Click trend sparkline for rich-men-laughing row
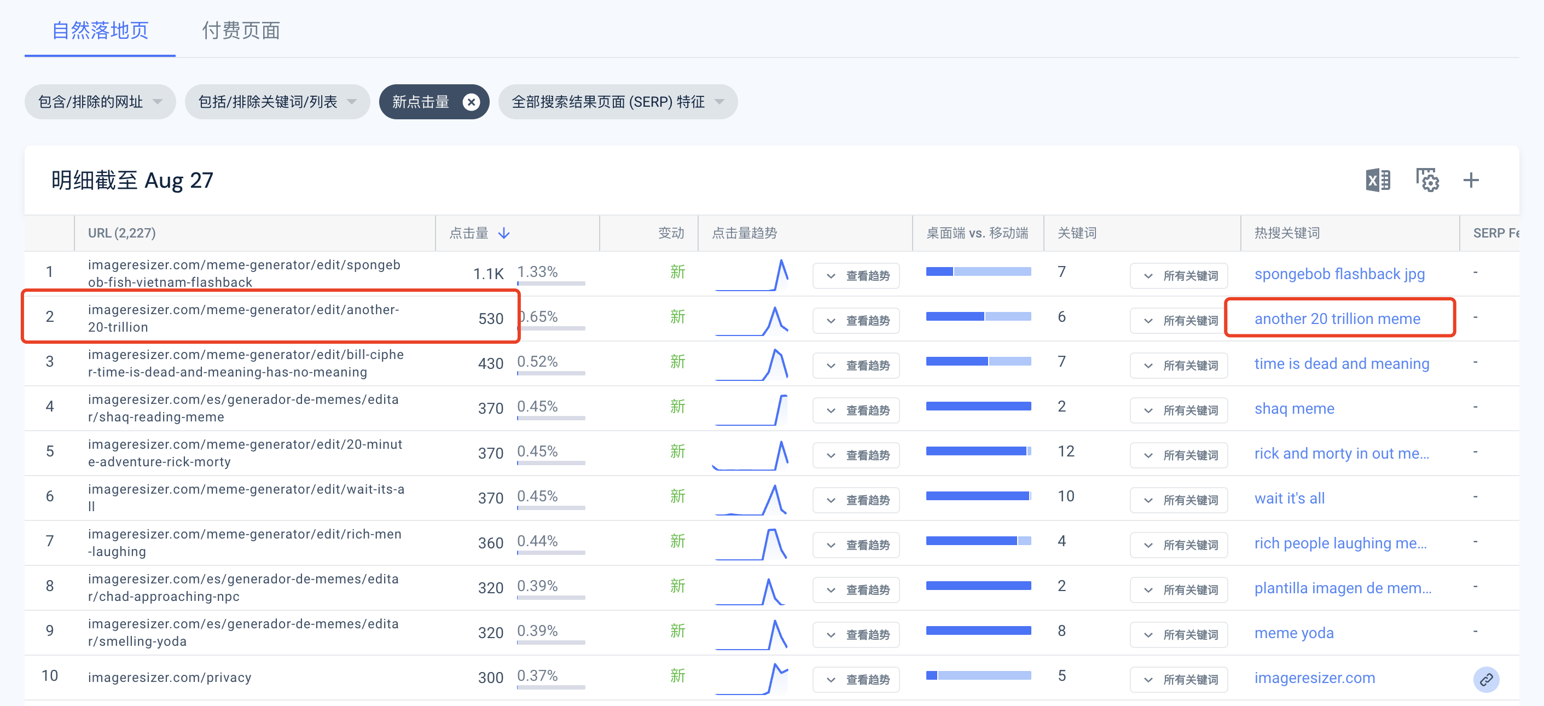The image size is (1544, 706). pyautogui.click(x=752, y=544)
